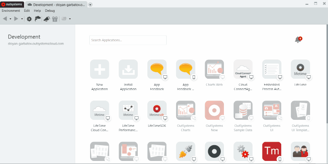Open the LifeTime Cloud Con... application
Image resolution: width=328 pixels, height=164 pixels.
click(x=100, y=110)
